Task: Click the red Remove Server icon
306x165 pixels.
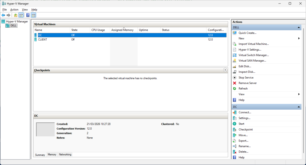Action: click(x=235, y=83)
